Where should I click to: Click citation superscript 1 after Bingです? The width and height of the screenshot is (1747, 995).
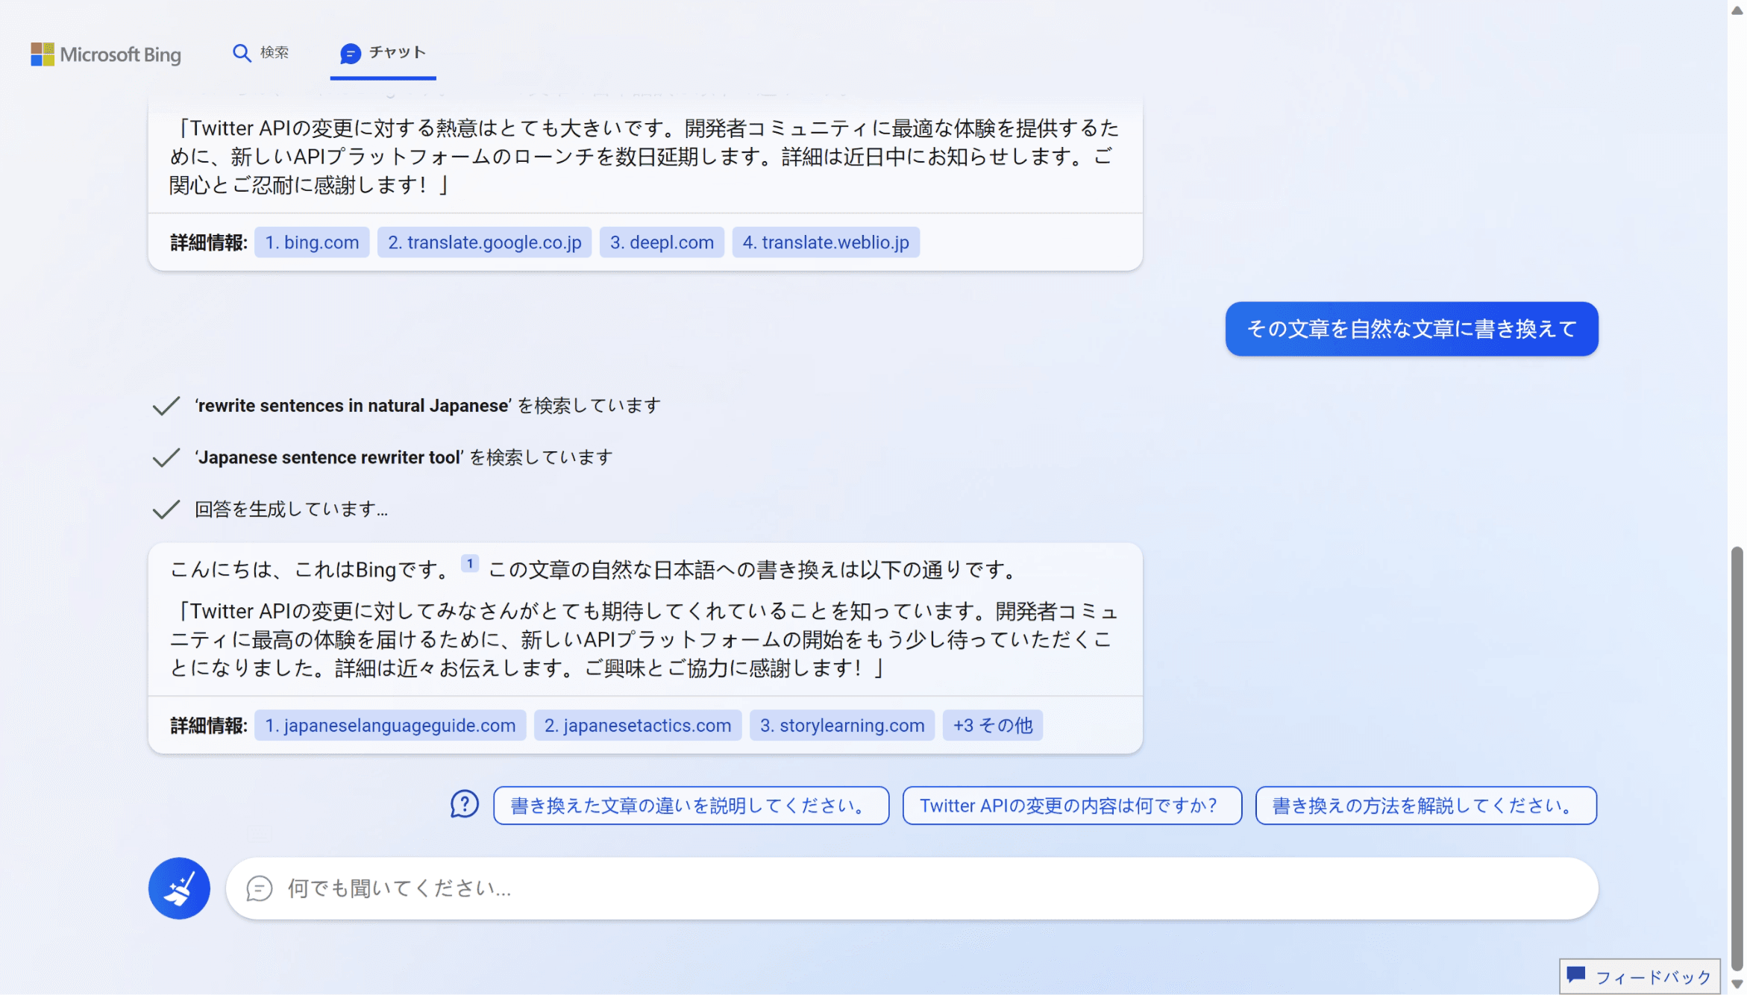click(x=470, y=564)
